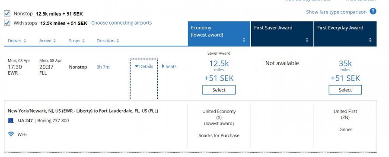Open Choose connecting airports link

[x=121, y=23]
